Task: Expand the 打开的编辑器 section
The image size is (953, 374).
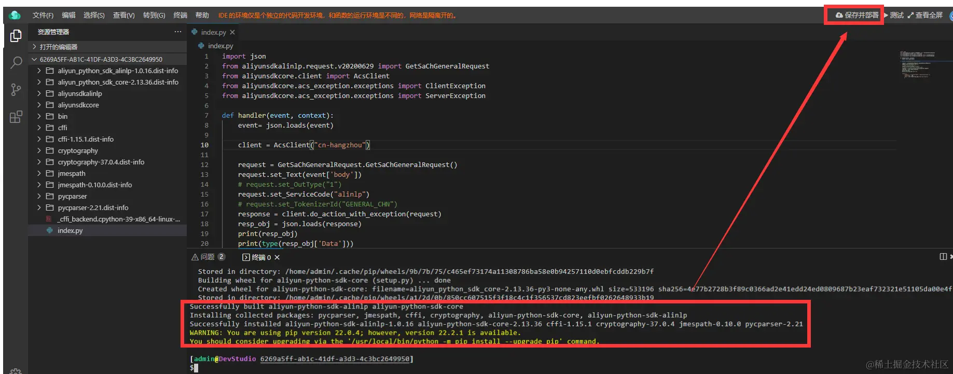Action: click(x=107, y=47)
